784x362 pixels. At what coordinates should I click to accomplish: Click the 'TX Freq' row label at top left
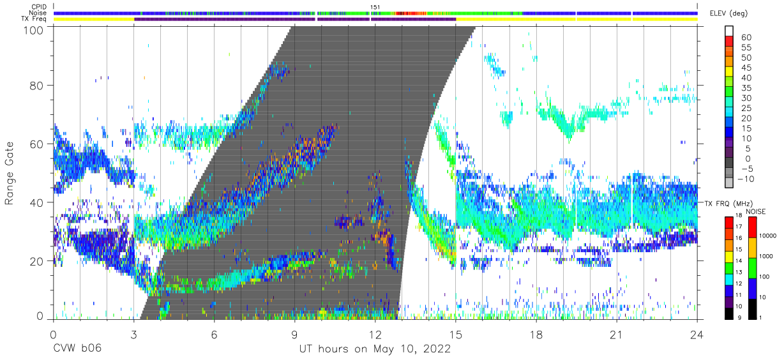(34, 19)
